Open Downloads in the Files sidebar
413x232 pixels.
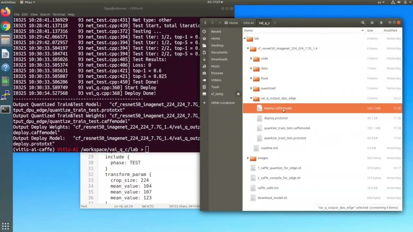point(219,59)
